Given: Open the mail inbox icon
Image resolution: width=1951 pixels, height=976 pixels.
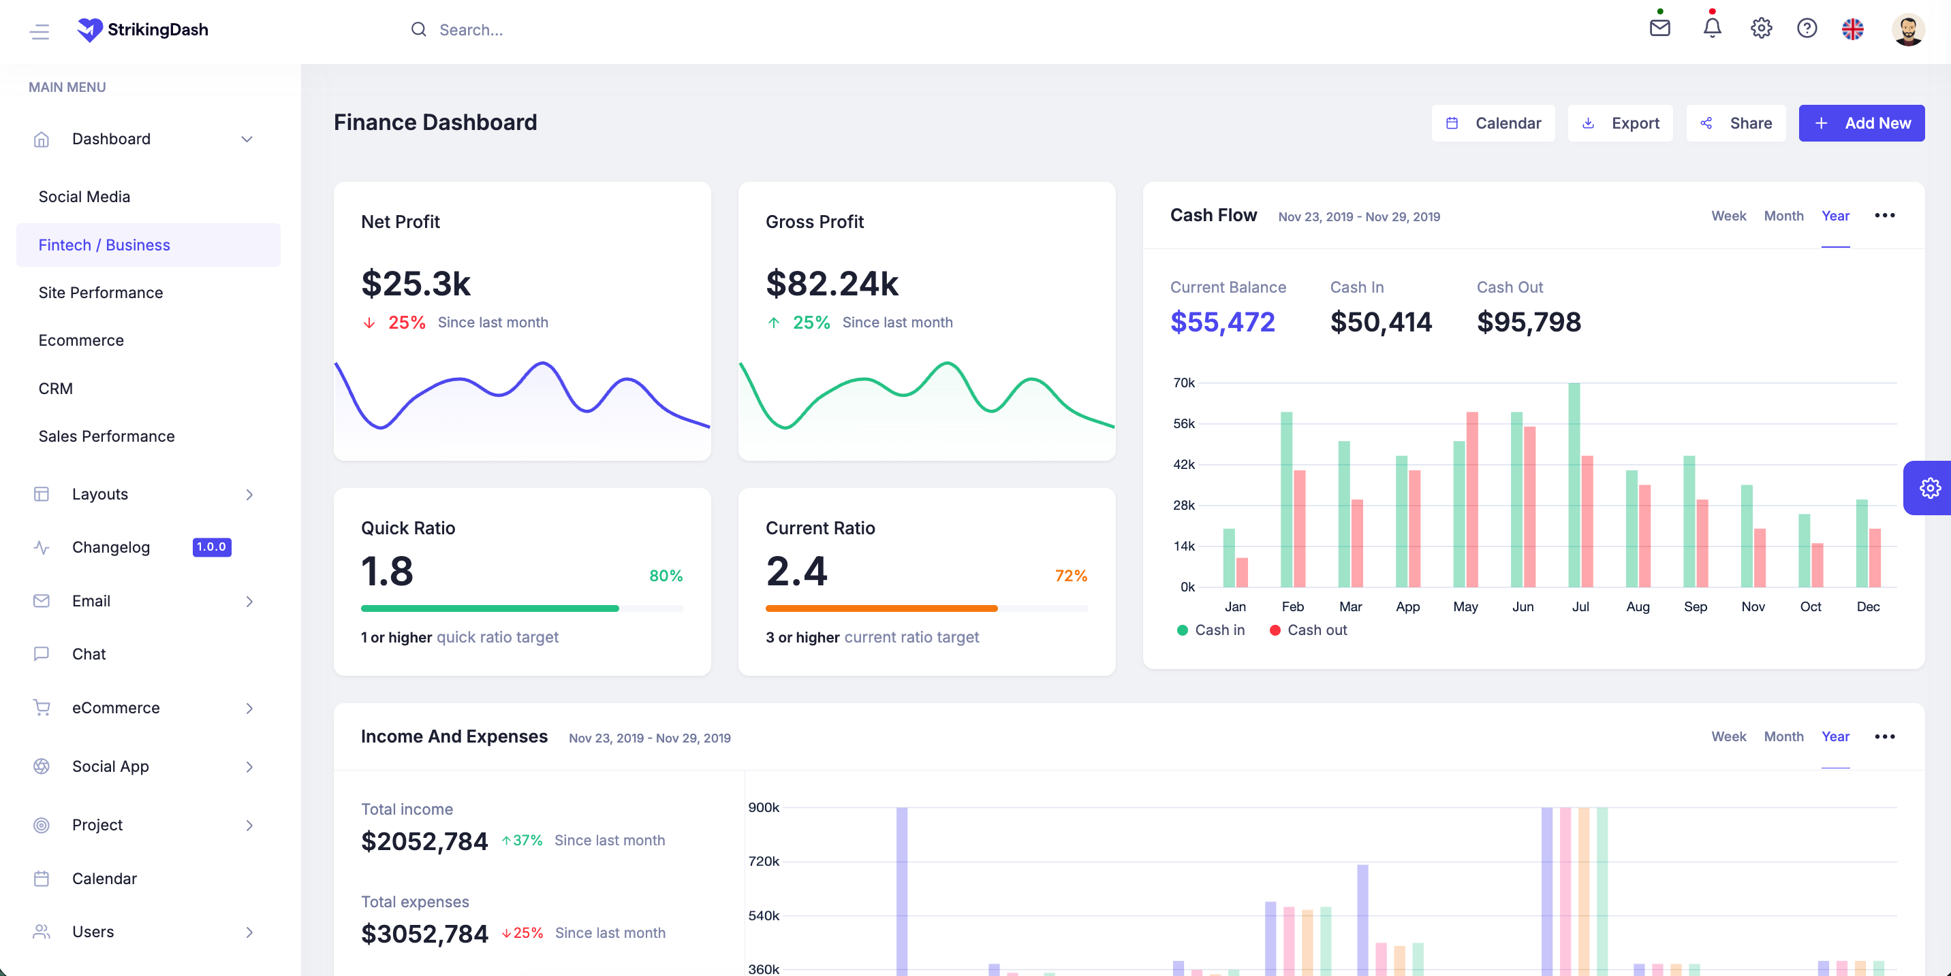Looking at the screenshot, I should pos(1659,28).
